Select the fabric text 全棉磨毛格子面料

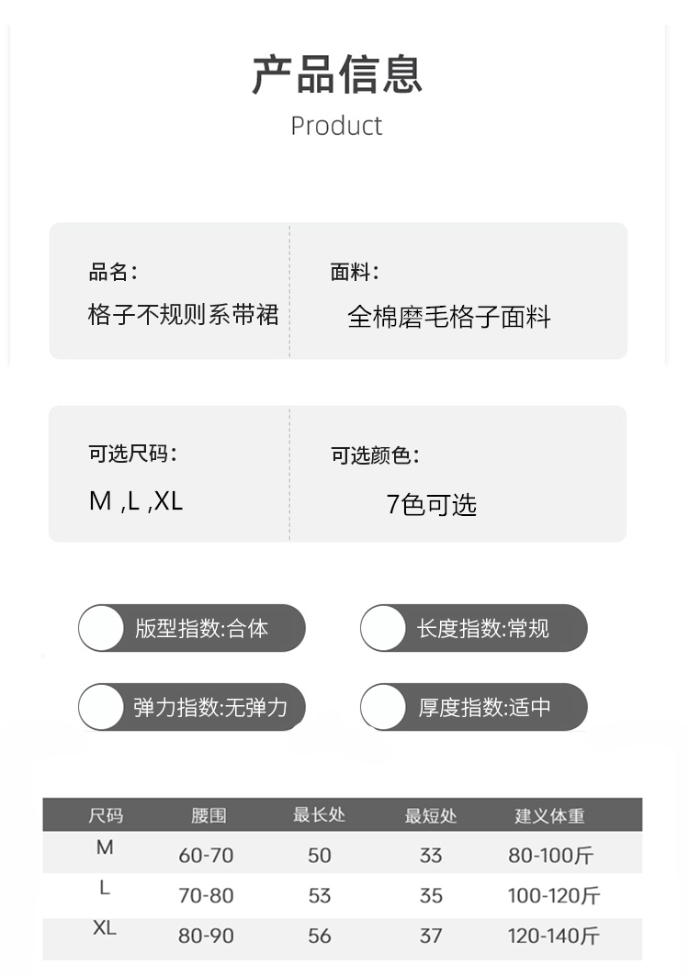pos(448,318)
